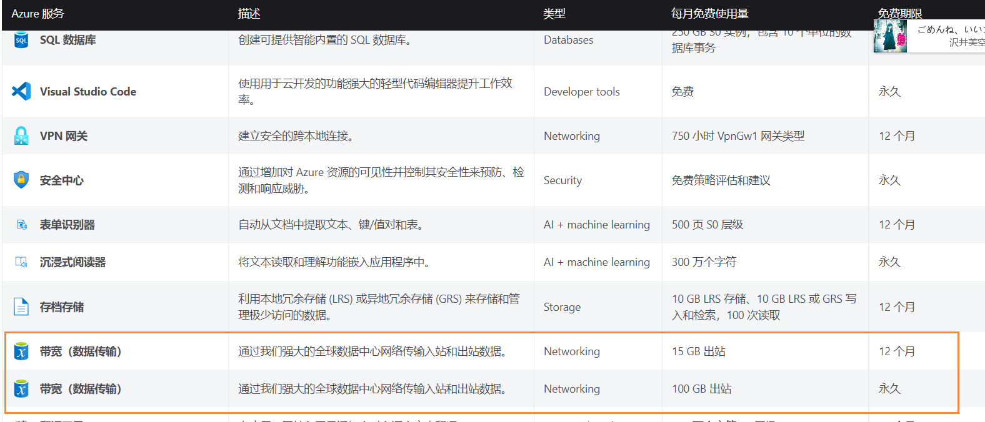
Task: Click 永久 in the Visual Studio Code row
Action: coord(890,92)
